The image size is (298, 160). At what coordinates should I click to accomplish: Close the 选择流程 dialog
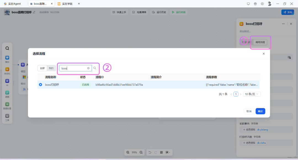(264, 54)
